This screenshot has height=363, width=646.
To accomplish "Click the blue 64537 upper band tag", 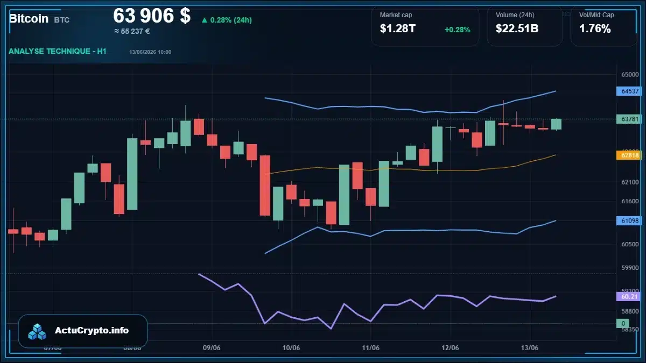I will pyautogui.click(x=630, y=91).
